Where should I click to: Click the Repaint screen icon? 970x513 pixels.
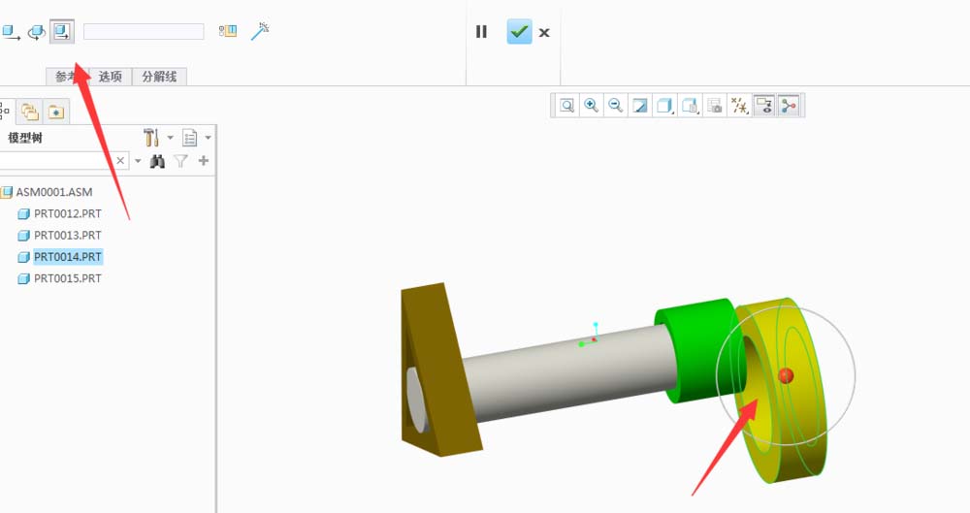[x=640, y=106]
